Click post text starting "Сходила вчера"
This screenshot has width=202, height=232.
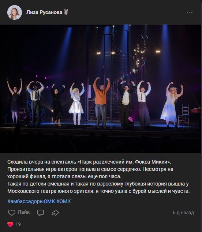pyautogui.click(x=89, y=162)
